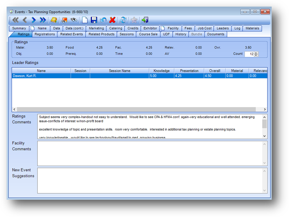Select the Leaders tab
Screen dimensions: 289x217
223,28
